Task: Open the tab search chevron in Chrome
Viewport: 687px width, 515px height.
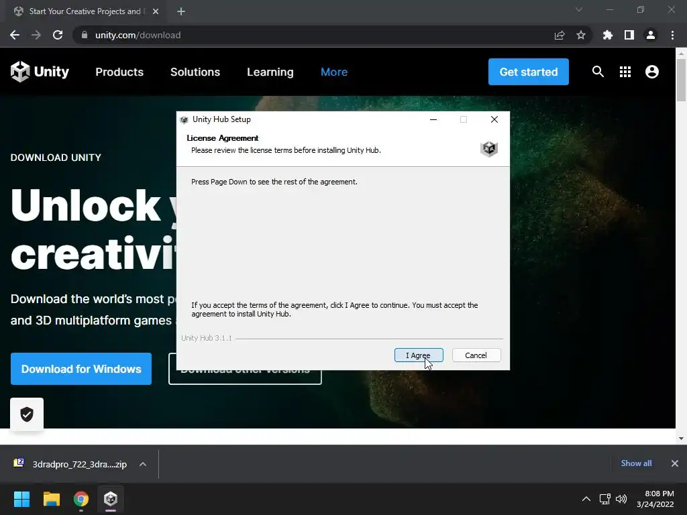Action: [x=579, y=9]
